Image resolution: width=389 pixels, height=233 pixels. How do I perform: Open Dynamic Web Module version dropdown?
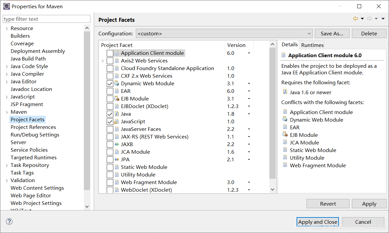249,84
